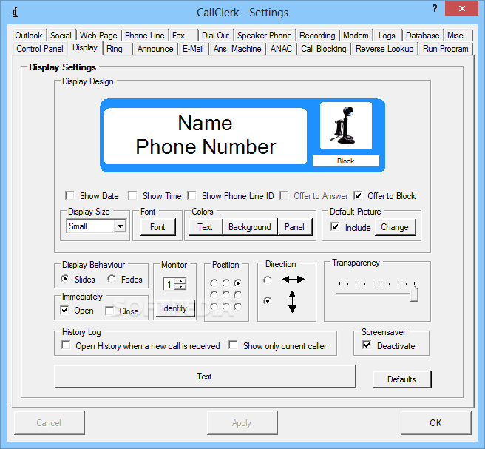The width and height of the screenshot is (485, 449).
Task: Switch to the ANAC tab
Action: tap(281, 49)
